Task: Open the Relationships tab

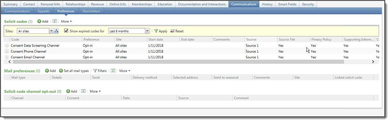Action: click(x=75, y=4)
